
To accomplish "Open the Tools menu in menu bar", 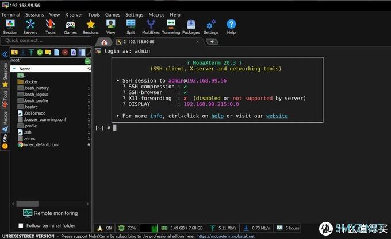I will (x=94, y=15).
